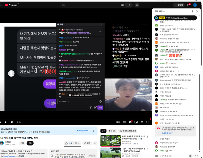This screenshot has width=203, height=158.
Task: Click the magnifier search button
Action: [x=129, y=5]
